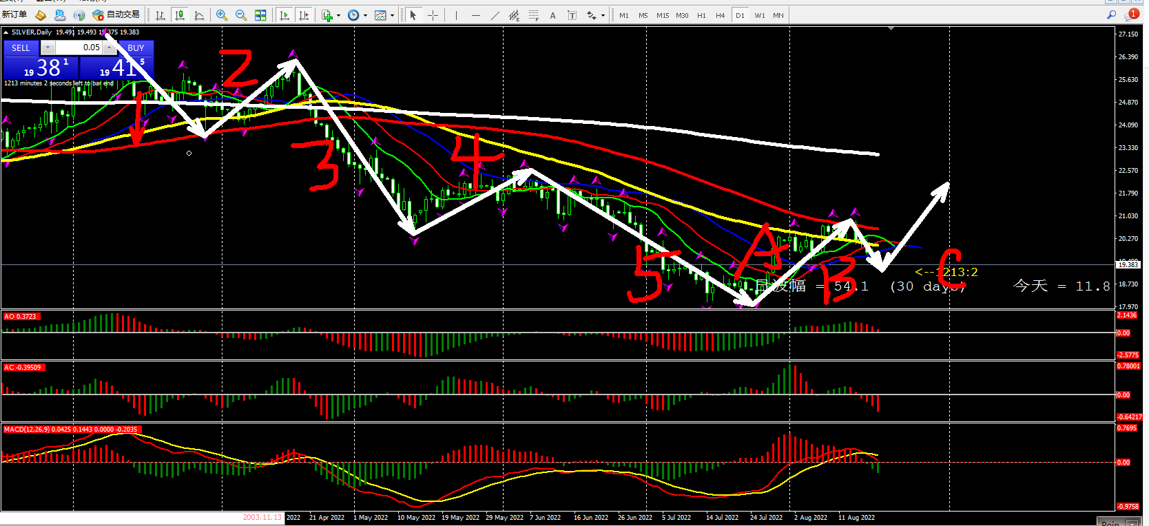The height and width of the screenshot is (526, 1149).
Task: Toggle AutoTrading (自动交易) button
Action: (116, 14)
